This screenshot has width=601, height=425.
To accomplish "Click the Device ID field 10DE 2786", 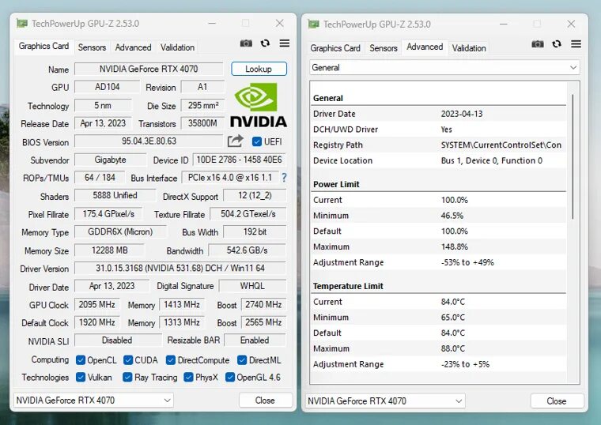I will [x=239, y=160].
